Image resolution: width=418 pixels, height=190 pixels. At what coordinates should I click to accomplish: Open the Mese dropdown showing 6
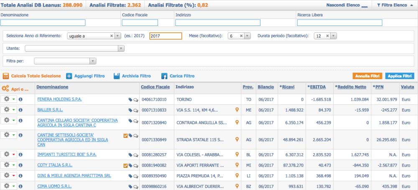[247, 36]
